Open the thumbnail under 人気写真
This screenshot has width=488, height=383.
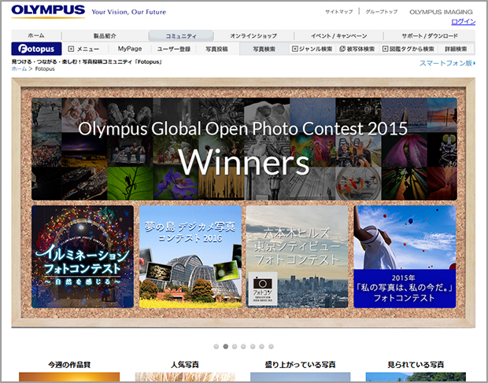(x=185, y=377)
